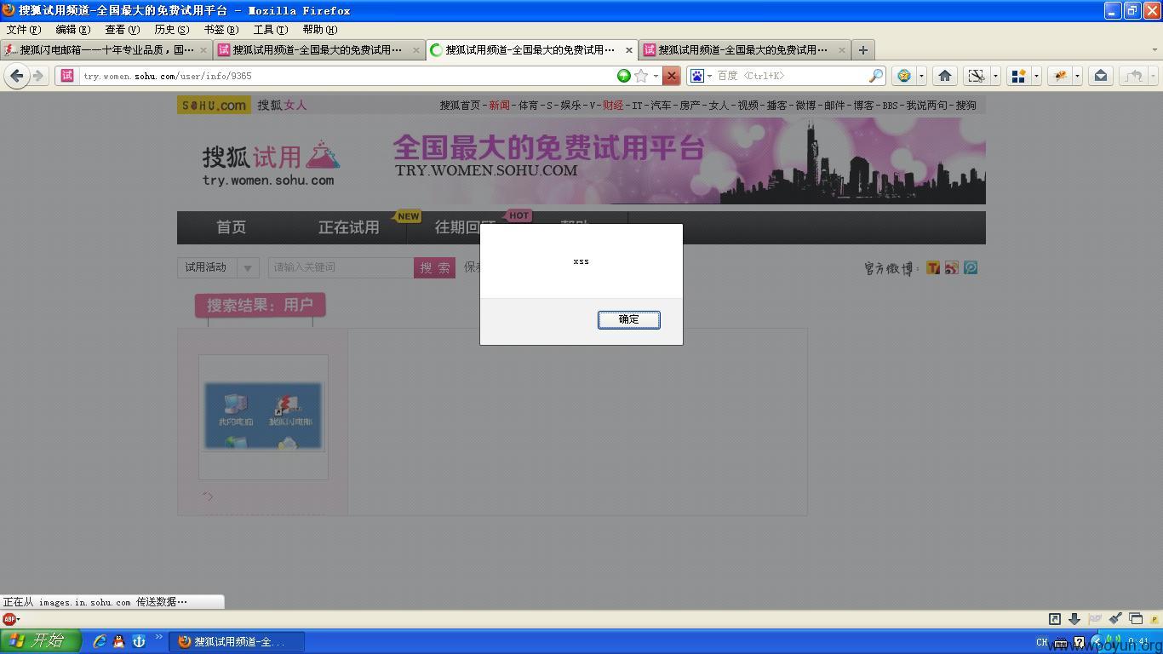
Task: Open the Firebug bug icon
Action: pyautogui.click(x=1059, y=76)
